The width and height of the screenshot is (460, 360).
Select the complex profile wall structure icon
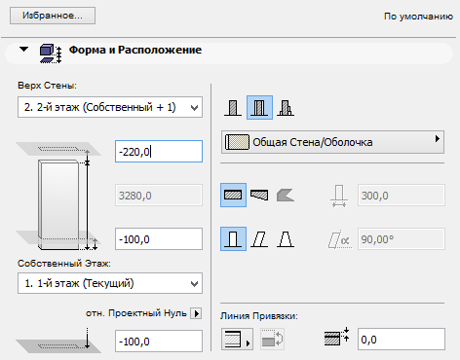(286, 108)
